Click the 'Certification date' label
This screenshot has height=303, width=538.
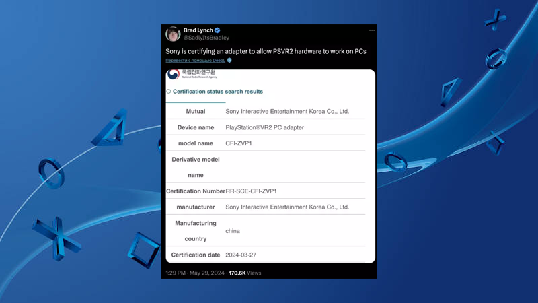[x=196, y=255]
